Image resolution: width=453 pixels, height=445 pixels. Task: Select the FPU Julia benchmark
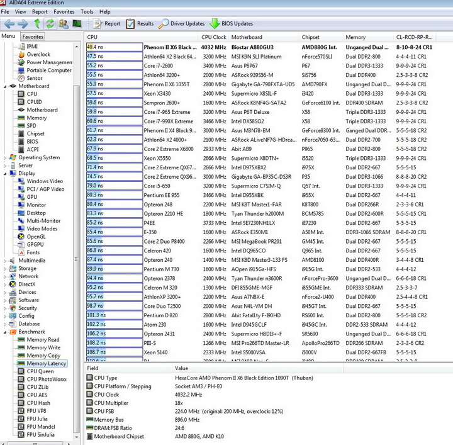[x=37, y=419]
